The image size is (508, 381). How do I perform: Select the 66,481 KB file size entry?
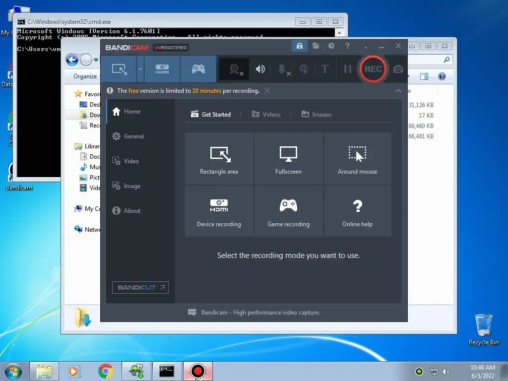tap(421, 136)
